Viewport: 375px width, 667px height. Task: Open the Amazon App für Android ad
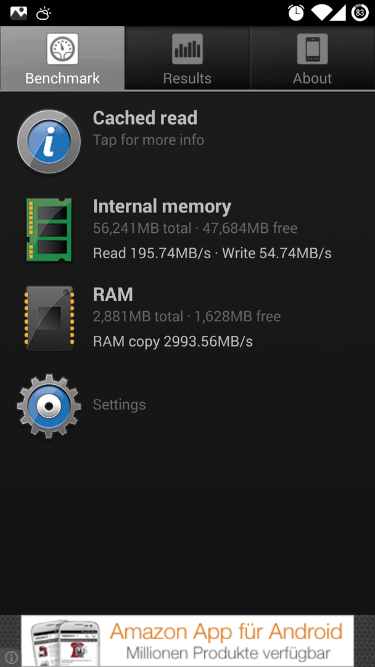(x=187, y=640)
